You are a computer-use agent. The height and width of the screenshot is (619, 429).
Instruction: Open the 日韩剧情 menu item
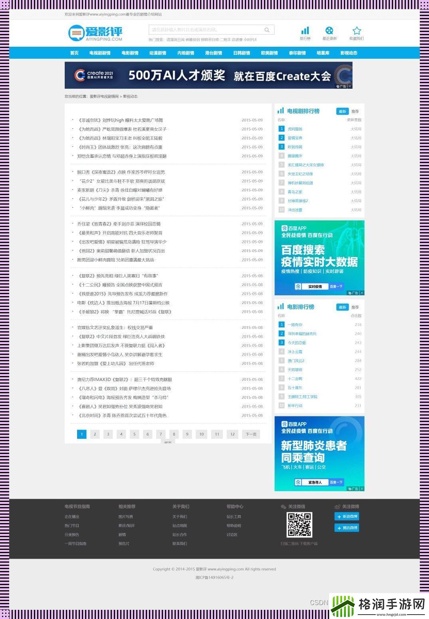point(242,52)
